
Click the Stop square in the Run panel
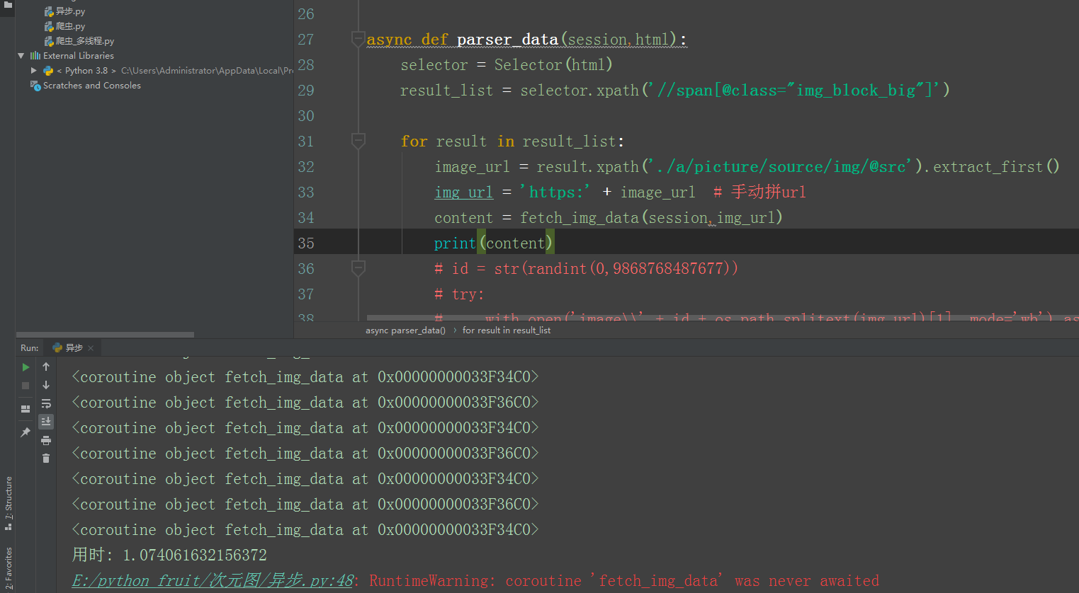(x=26, y=386)
